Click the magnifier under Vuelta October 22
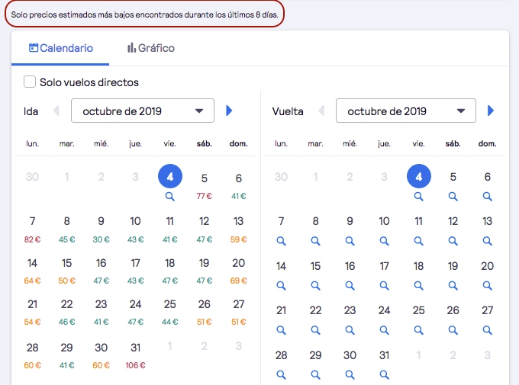The image size is (519, 385). click(315, 330)
